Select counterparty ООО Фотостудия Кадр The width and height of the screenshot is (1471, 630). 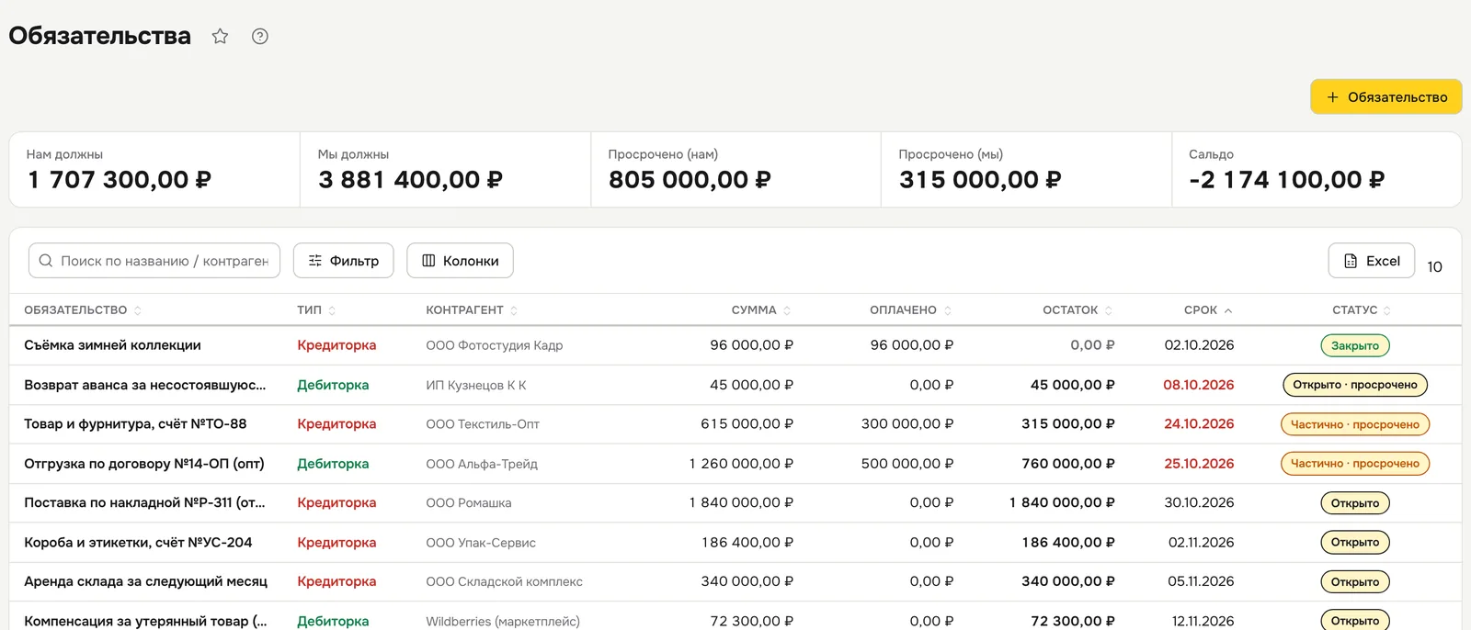[x=495, y=345]
